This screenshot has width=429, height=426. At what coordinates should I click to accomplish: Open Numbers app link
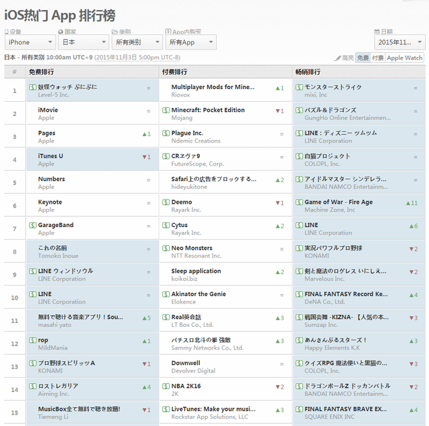click(52, 179)
